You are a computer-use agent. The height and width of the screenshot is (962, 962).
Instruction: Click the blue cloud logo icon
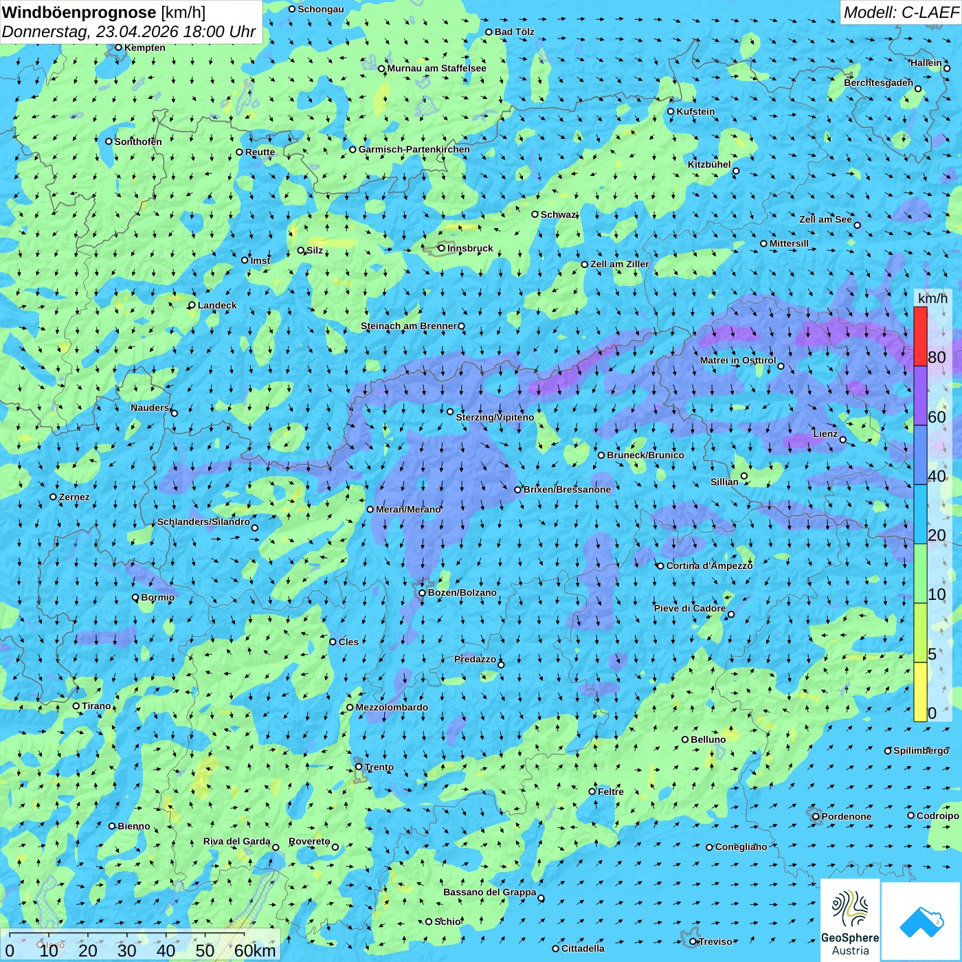(921, 922)
